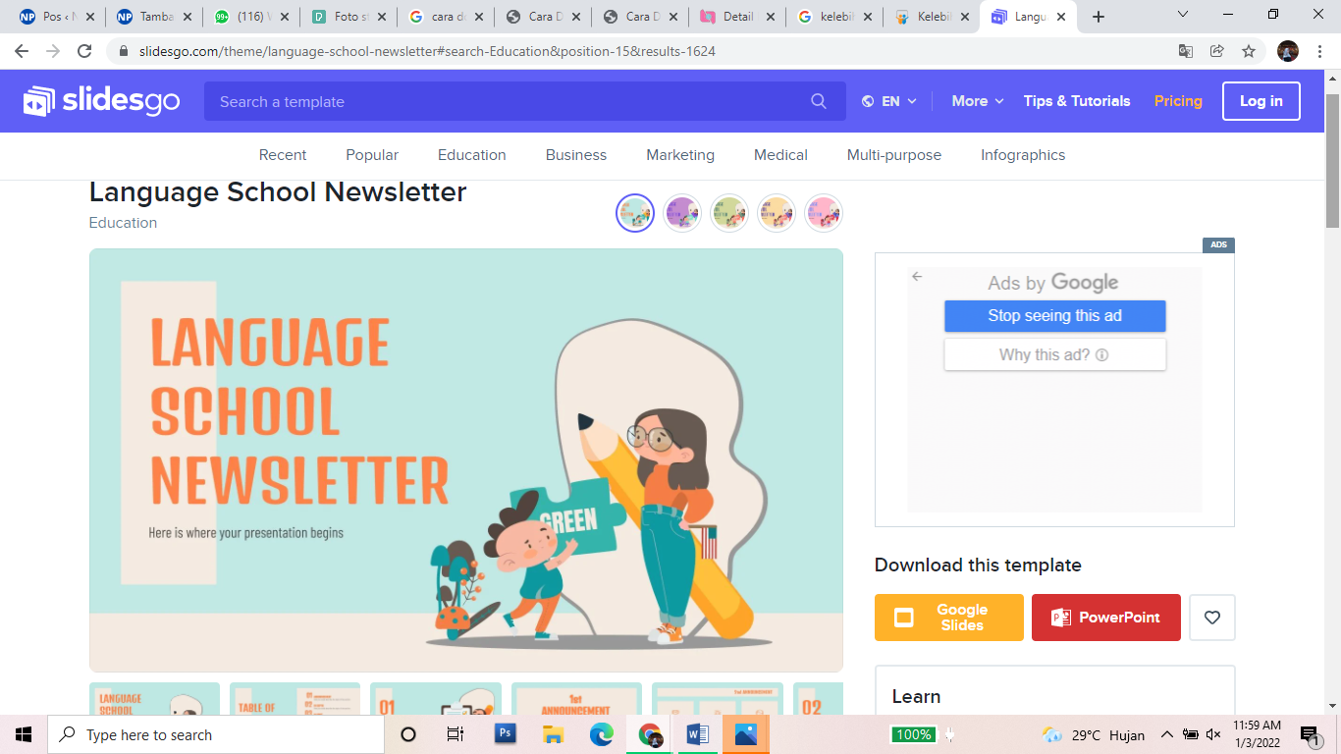Launch Photoshop from the taskbar

coord(505,733)
